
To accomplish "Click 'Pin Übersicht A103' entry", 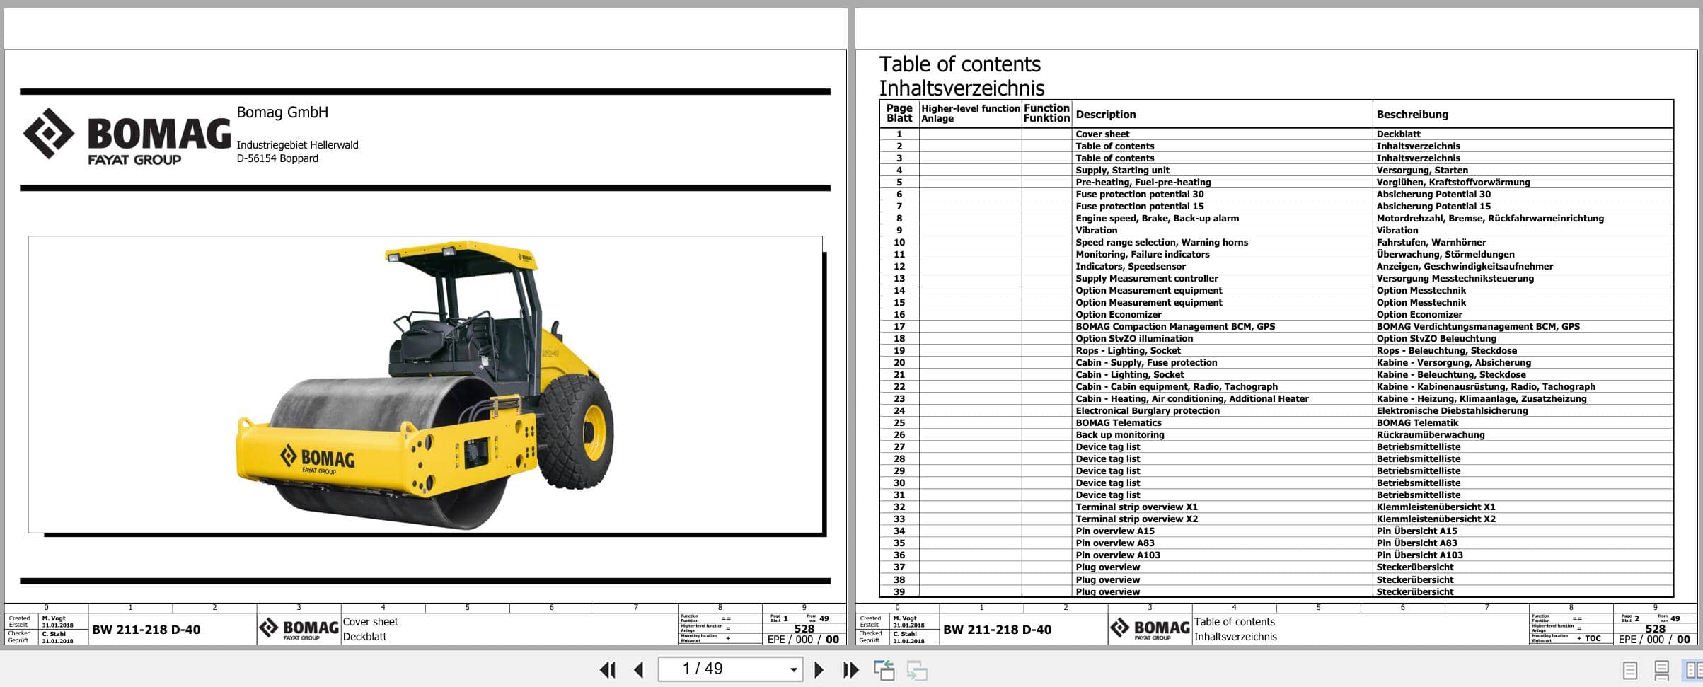I will (x=1419, y=555).
